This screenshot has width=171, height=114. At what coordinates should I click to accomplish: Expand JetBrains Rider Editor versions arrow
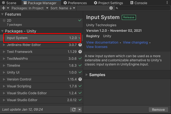4,45
